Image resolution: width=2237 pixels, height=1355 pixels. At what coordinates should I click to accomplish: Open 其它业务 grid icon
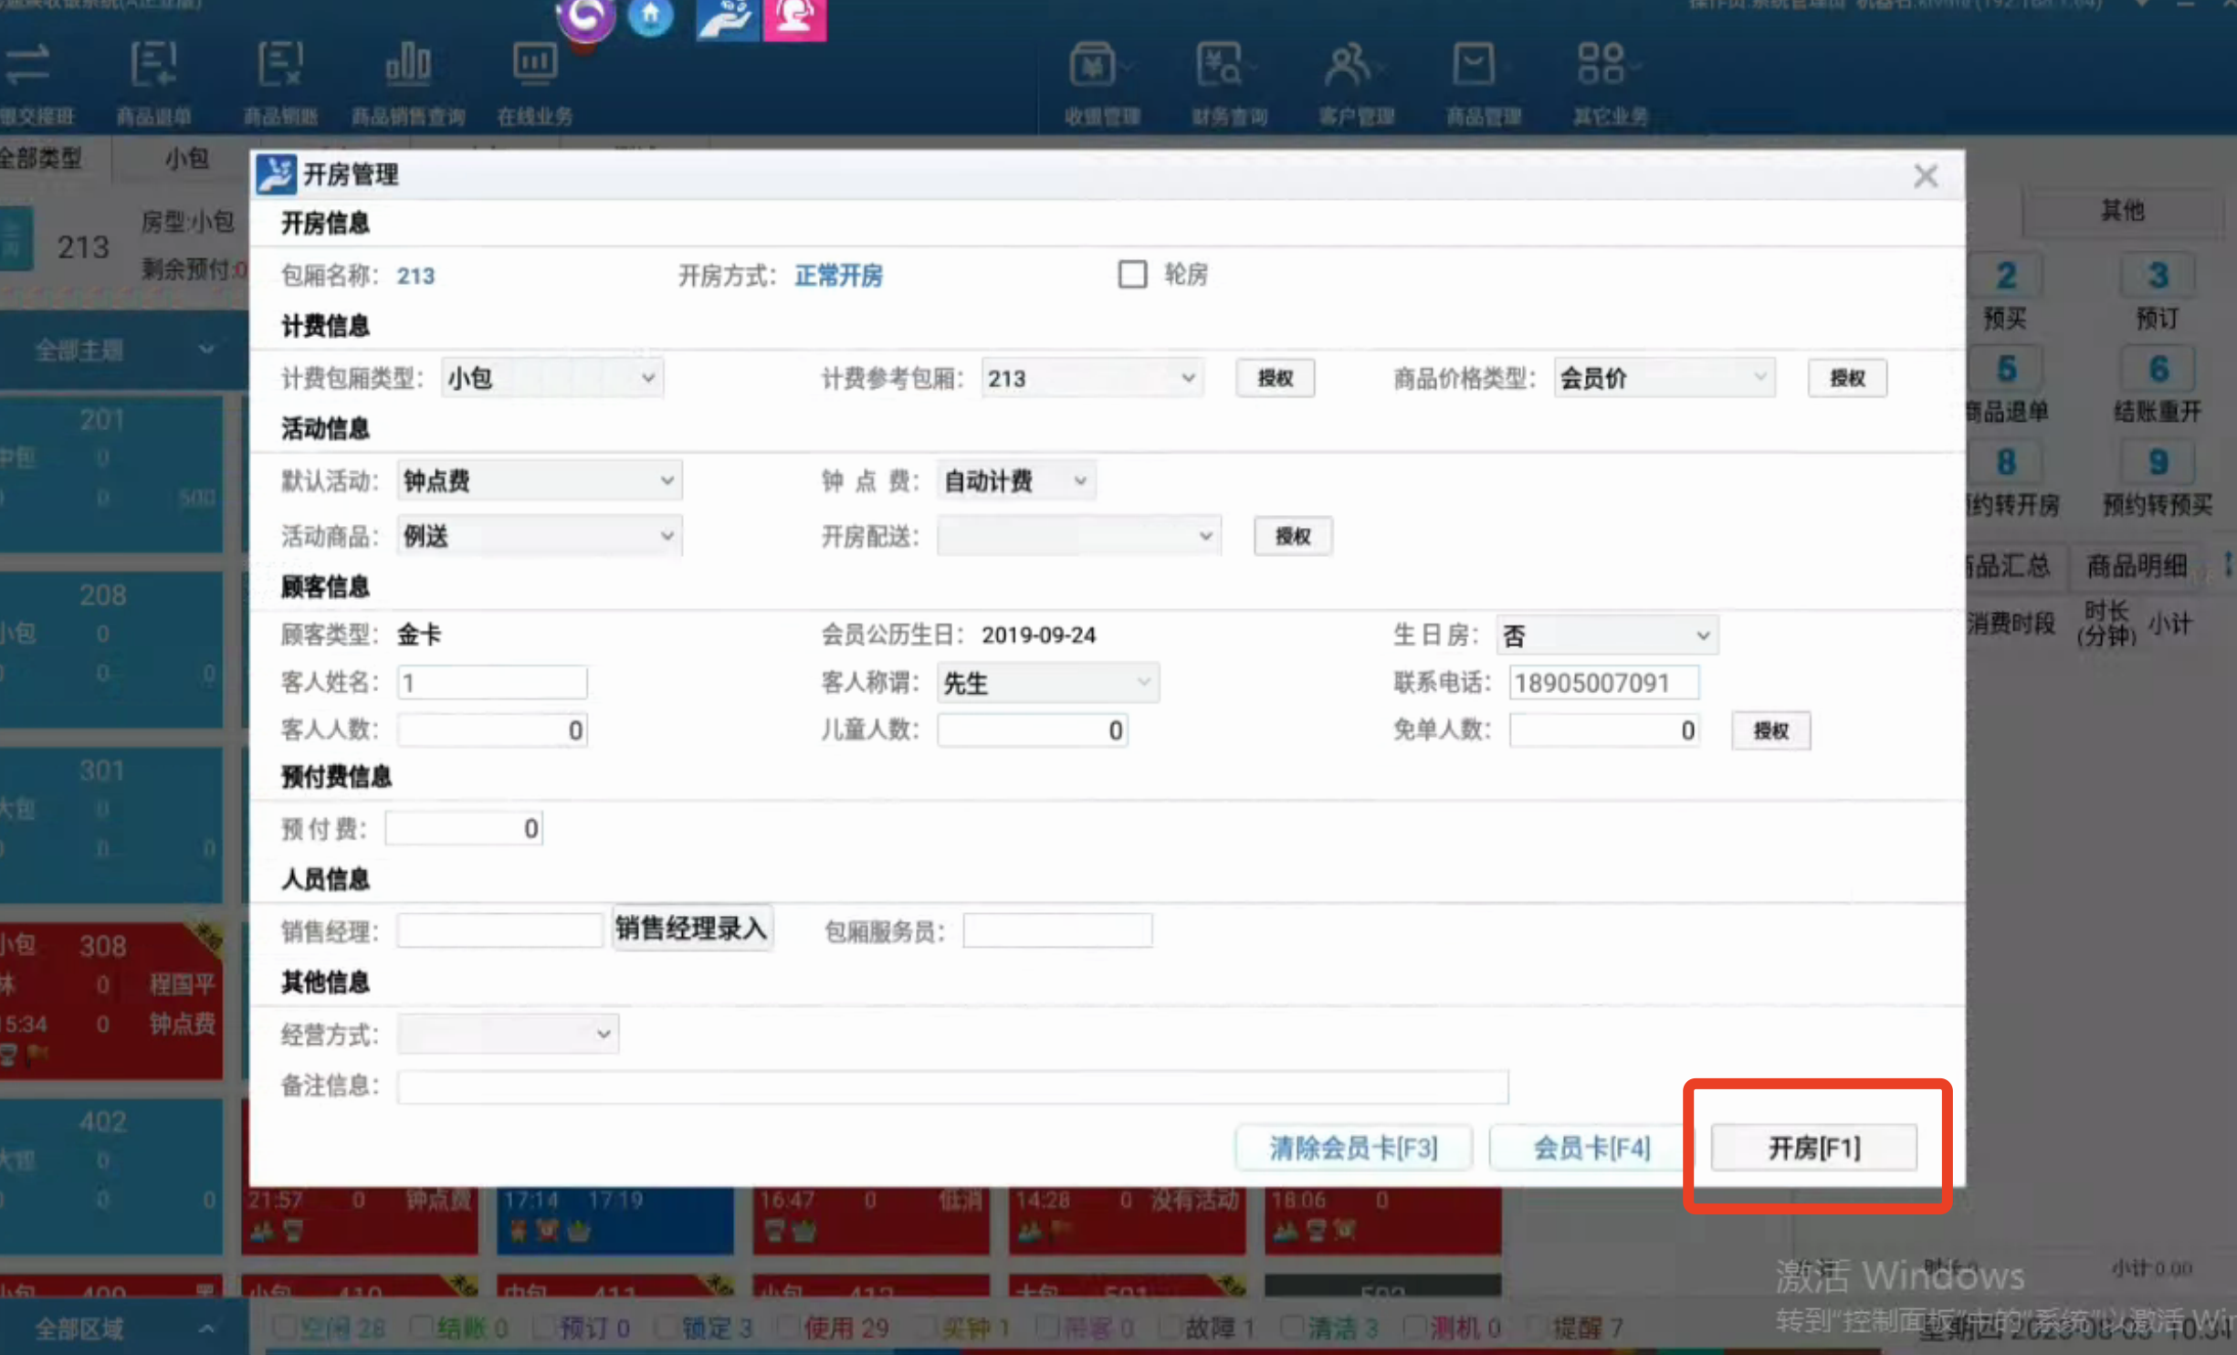[1610, 82]
